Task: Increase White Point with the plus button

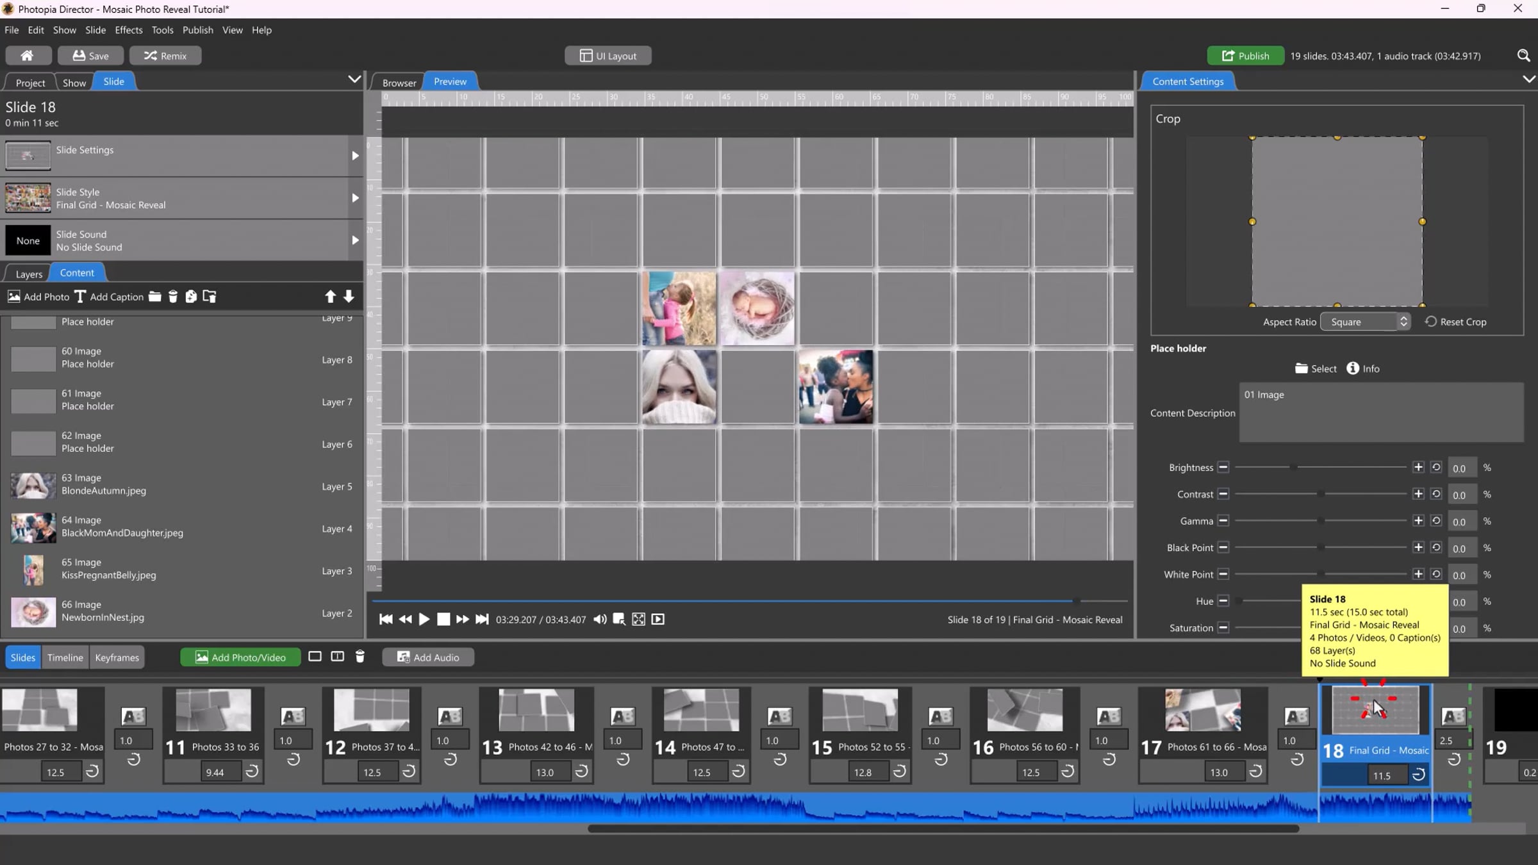Action: click(1418, 574)
